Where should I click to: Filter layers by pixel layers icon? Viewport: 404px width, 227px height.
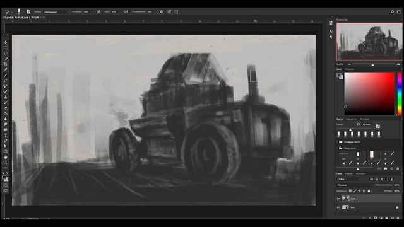(x=372, y=179)
